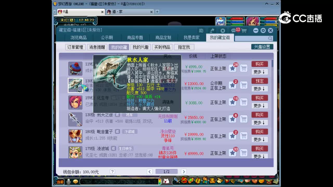This screenshot has width=333, height=187.
Task: Open 消息提醒 section
Action: tap(97, 47)
